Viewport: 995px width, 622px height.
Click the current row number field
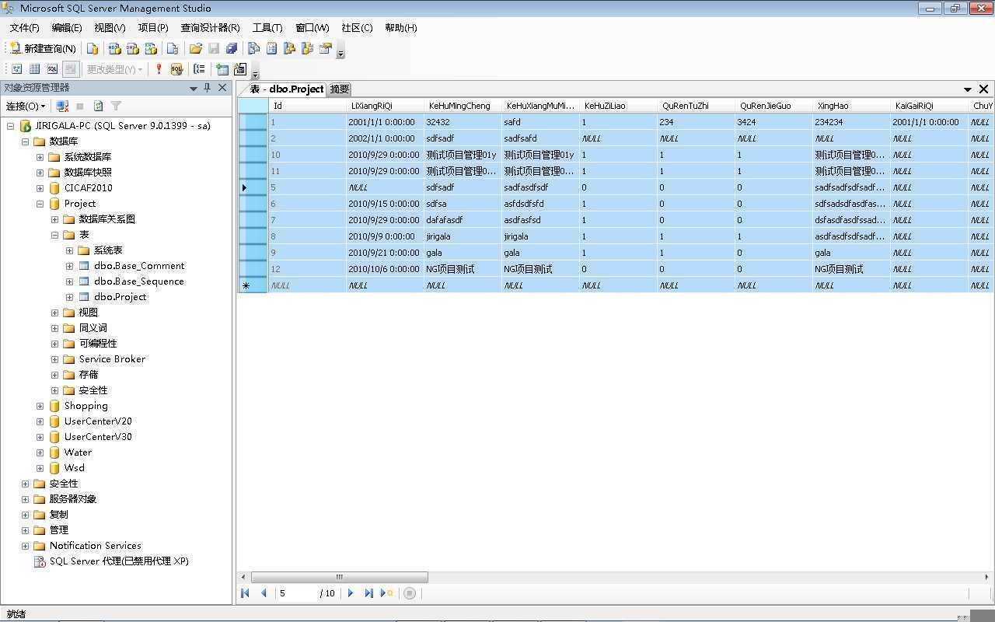297,593
